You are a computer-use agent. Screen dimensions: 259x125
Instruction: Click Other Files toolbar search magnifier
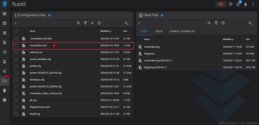209,23
